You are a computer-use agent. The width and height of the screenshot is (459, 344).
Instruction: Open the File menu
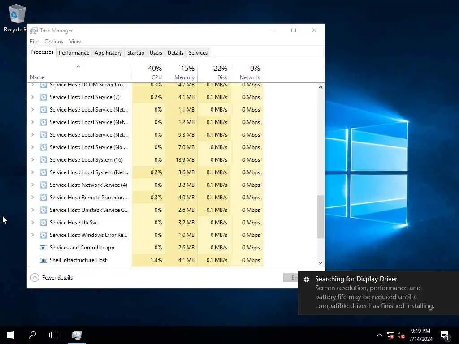[x=34, y=42]
